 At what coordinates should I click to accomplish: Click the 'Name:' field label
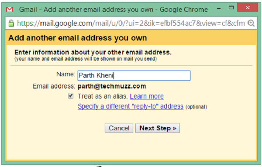pos(66,74)
